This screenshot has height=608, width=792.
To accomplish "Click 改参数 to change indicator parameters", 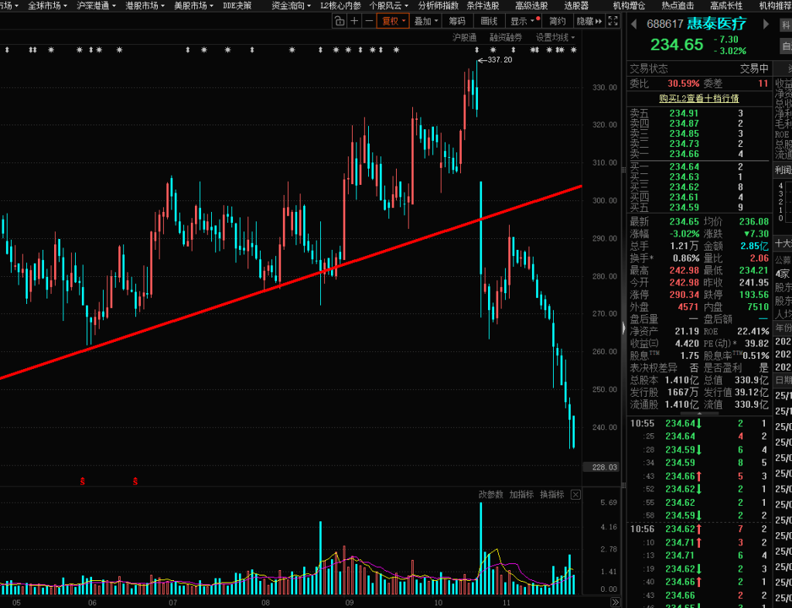I will point(490,494).
